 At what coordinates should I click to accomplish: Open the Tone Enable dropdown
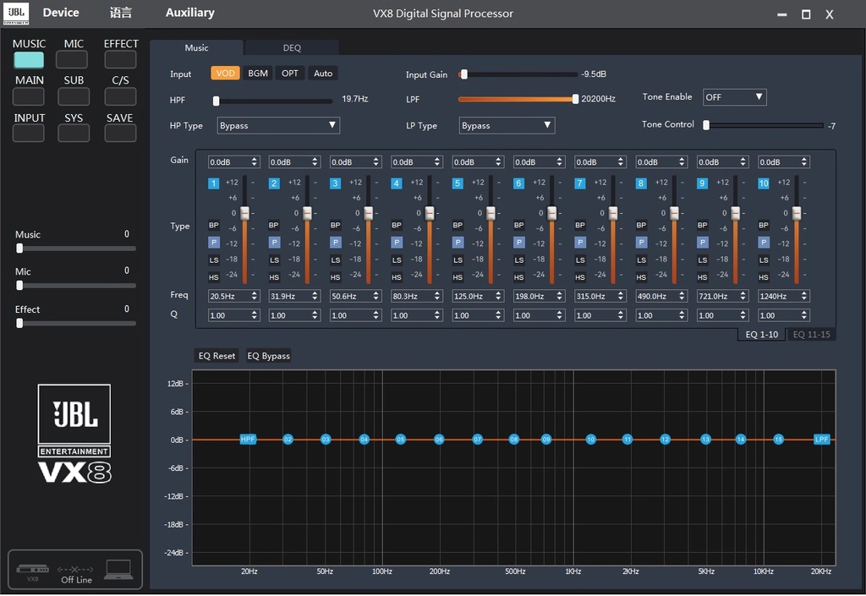734,96
